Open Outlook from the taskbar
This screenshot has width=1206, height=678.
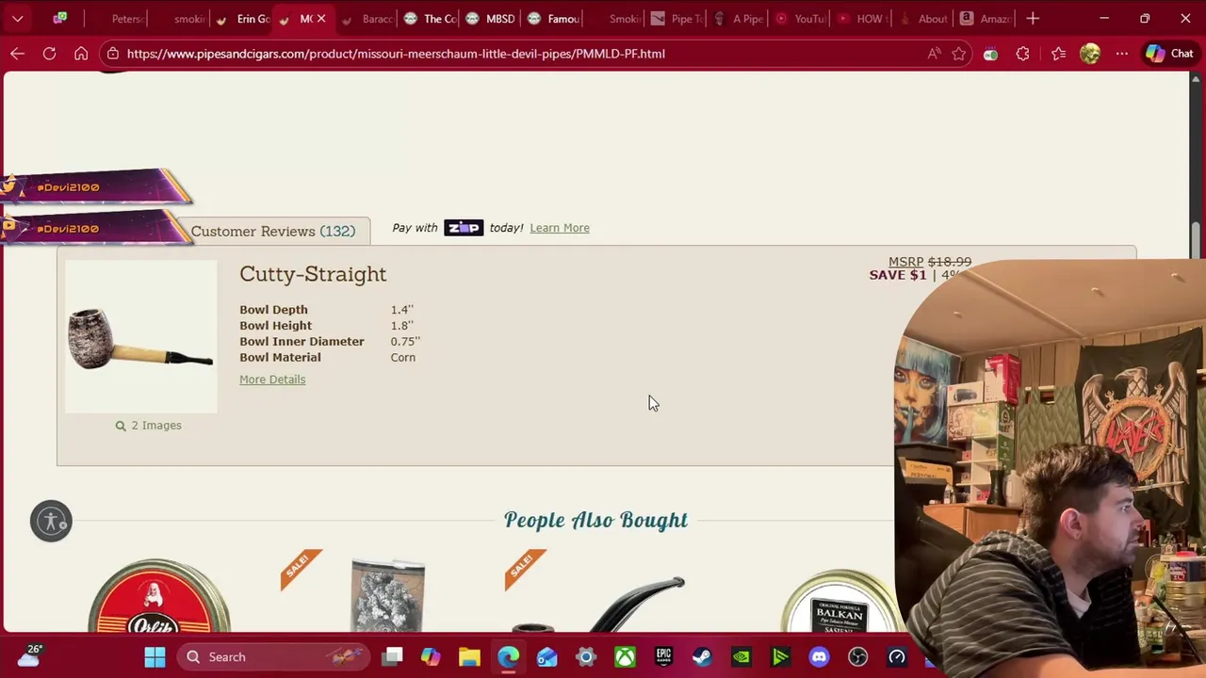coord(546,657)
